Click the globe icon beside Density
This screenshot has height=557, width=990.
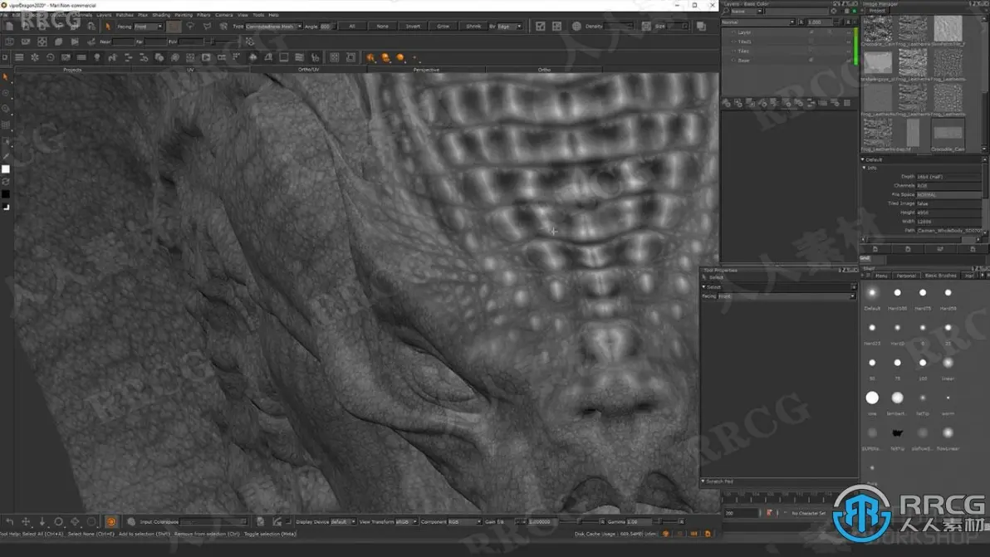(576, 27)
